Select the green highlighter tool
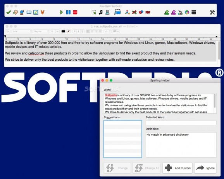Image resolution: width=224 pixels, height=179 pixels. point(167,12)
